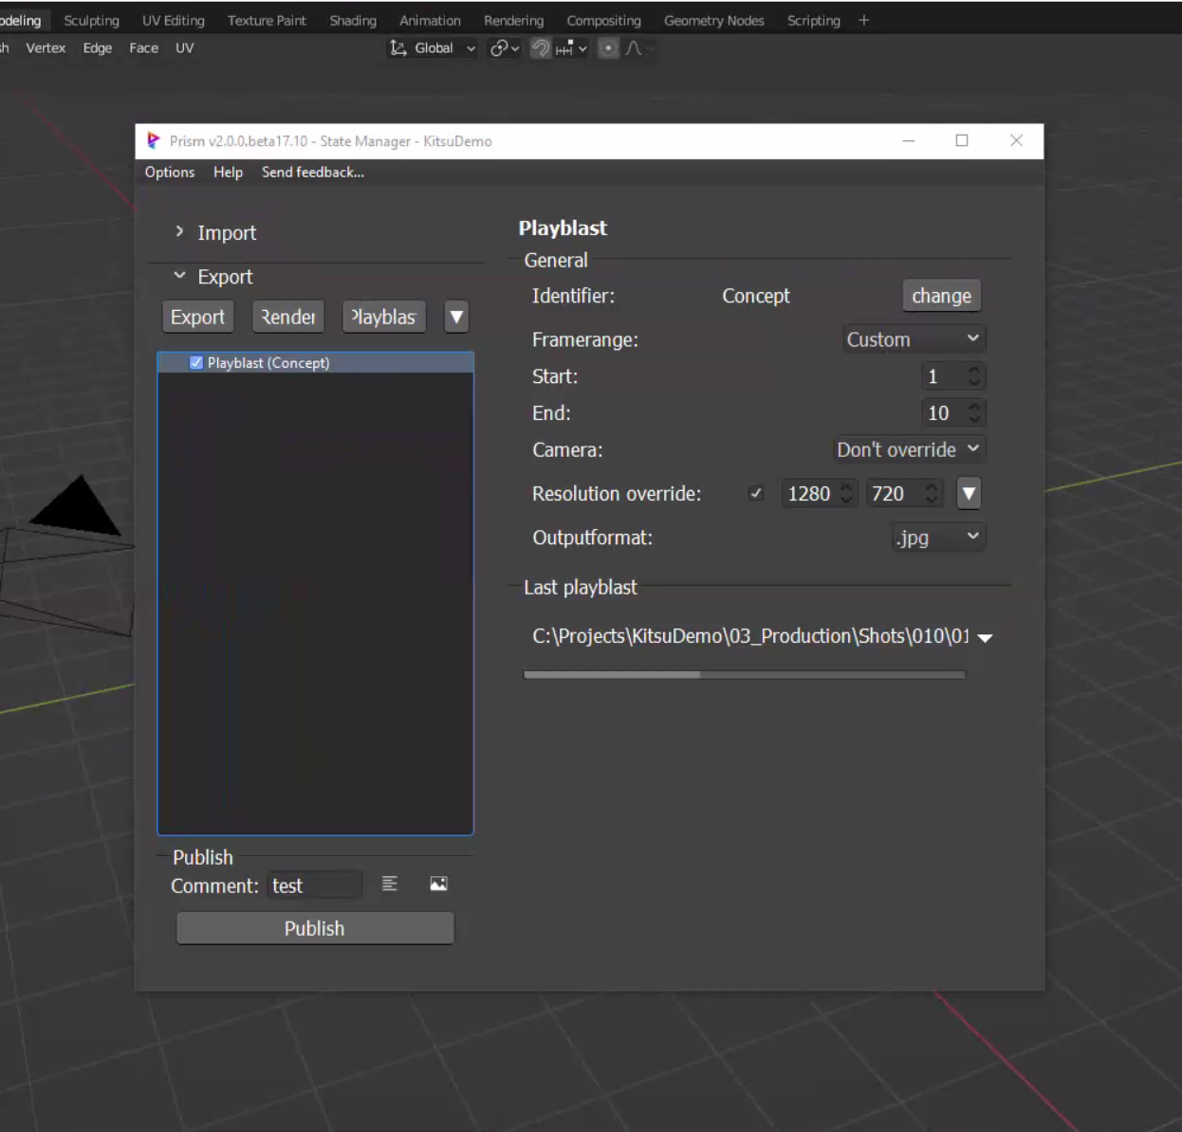Open the Outputformat .jpg dropdown
This screenshot has height=1132, width=1182.
[938, 538]
